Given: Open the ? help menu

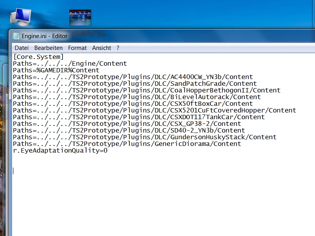Looking at the screenshot, I should click(118, 48).
